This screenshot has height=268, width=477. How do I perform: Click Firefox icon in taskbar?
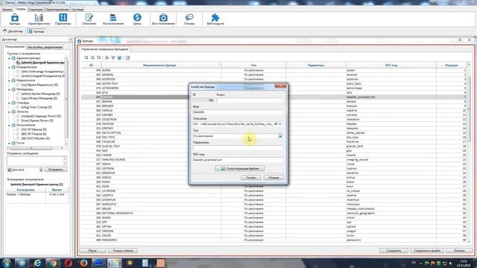(x=83, y=263)
